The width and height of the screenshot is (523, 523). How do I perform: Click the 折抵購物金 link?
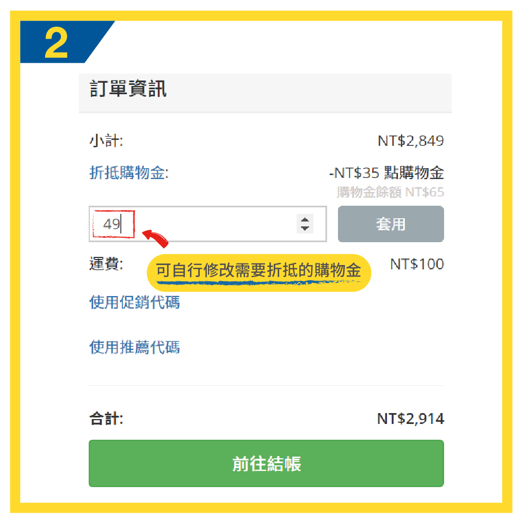(x=129, y=174)
